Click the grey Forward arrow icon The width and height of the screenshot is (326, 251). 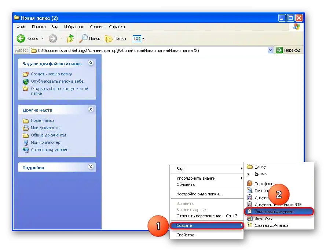click(x=52, y=38)
